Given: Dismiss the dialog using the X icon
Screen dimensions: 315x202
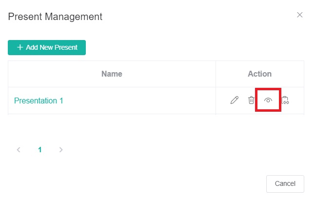Looking at the screenshot, I should (299, 15).
